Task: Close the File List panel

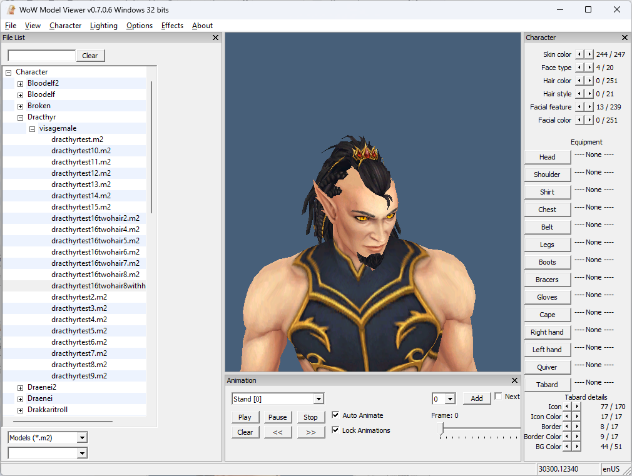Action: coord(216,38)
